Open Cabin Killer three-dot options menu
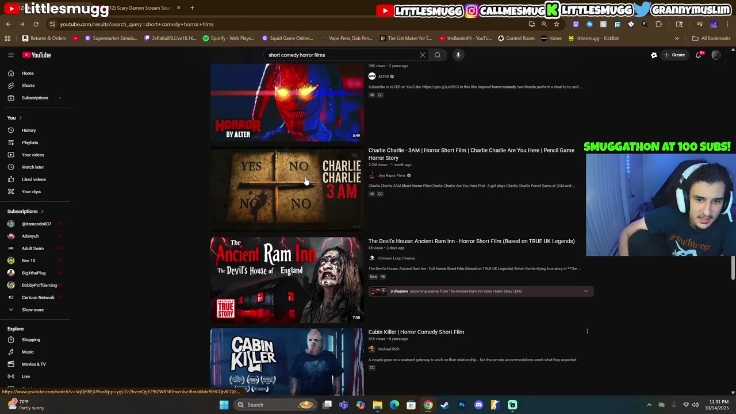This screenshot has height=414, width=736. (x=587, y=331)
